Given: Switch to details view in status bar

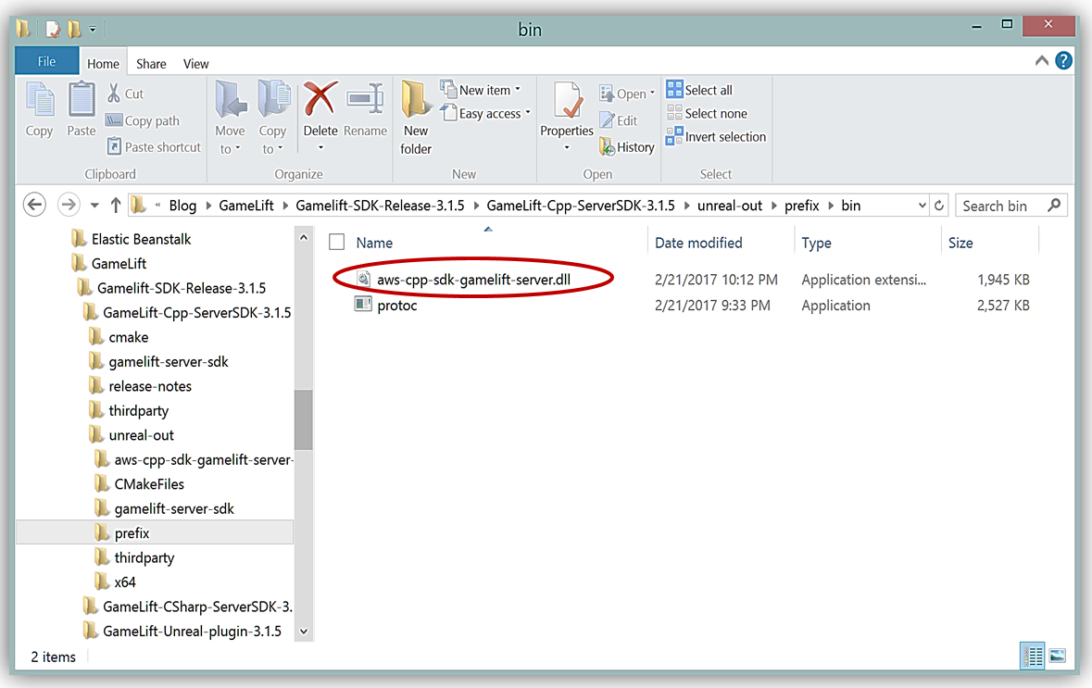Looking at the screenshot, I should pyautogui.click(x=1033, y=657).
